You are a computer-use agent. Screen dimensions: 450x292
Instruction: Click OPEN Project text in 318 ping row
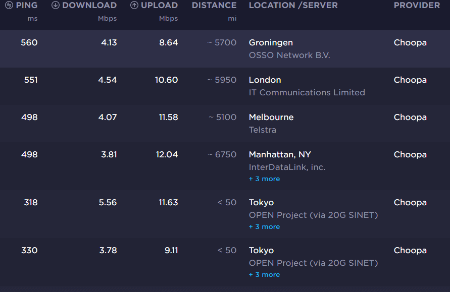pyautogui.click(x=314, y=215)
